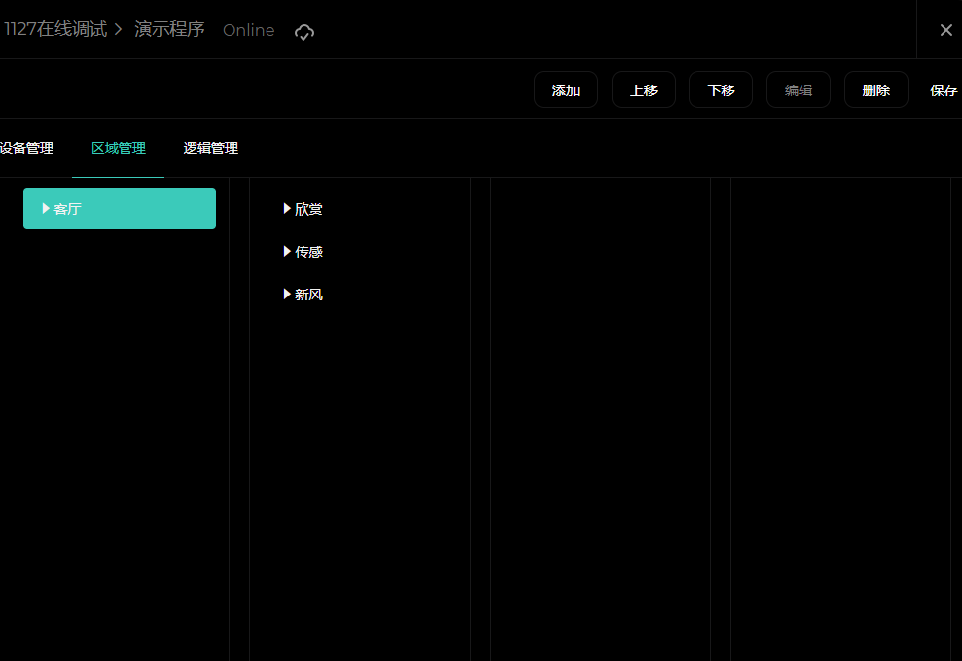This screenshot has width=962, height=661.
Task: Click the 保存 button
Action: [x=944, y=90]
